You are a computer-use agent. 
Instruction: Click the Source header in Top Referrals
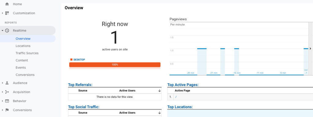(83, 91)
